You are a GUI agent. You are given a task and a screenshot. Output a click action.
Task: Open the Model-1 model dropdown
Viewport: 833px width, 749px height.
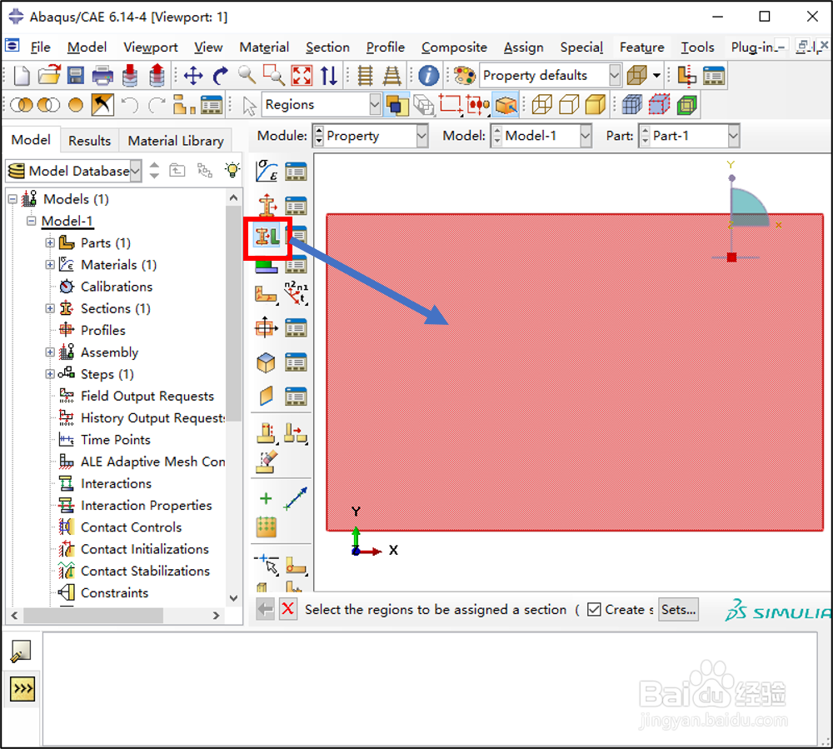(586, 136)
